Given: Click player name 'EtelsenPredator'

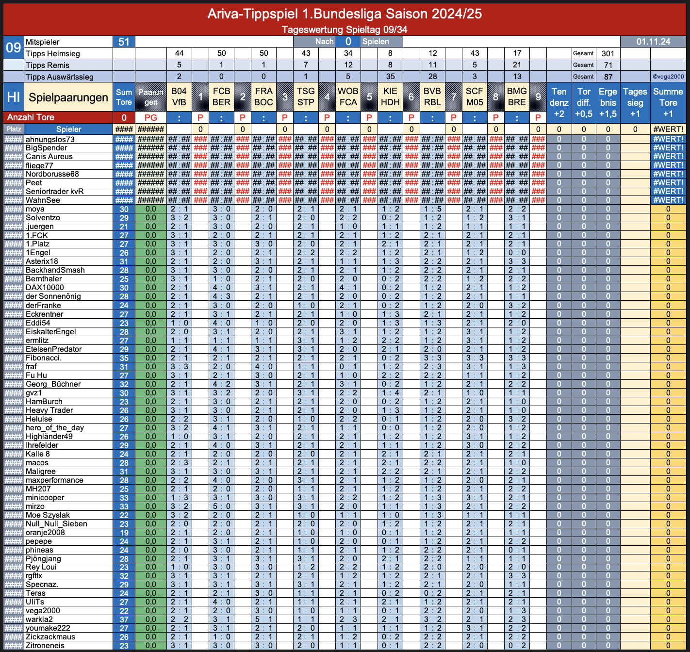Looking at the screenshot, I should (53, 349).
